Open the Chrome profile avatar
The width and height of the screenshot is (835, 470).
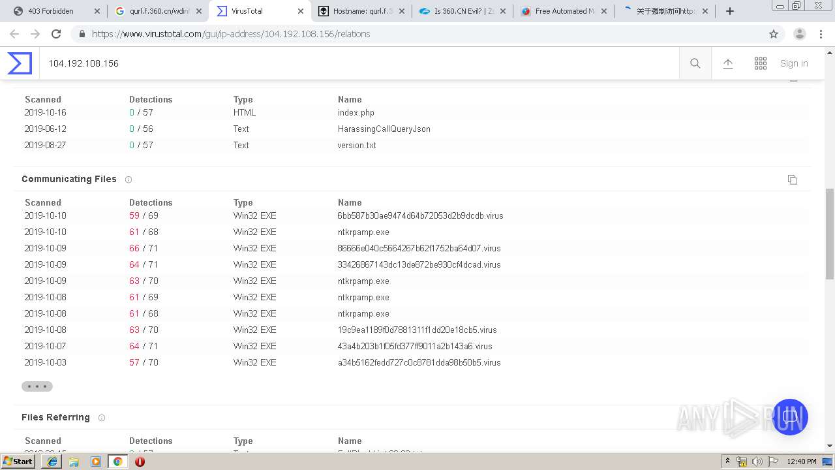[x=800, y=34]
